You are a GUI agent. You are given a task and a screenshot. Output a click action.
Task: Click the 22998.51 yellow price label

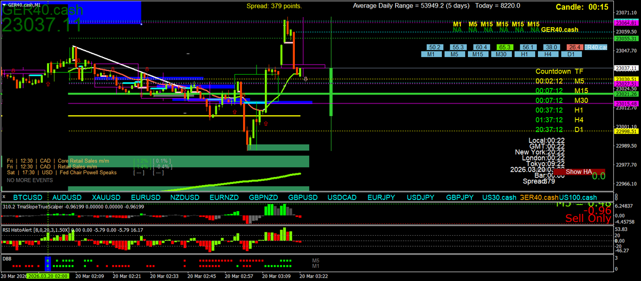tap(625, 131)
